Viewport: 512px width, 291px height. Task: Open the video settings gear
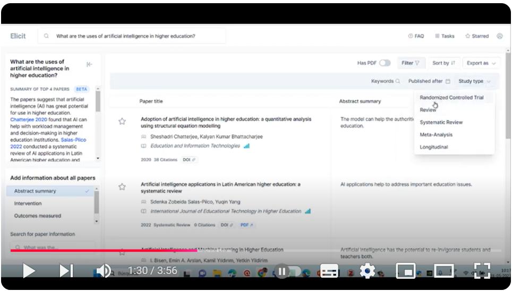click(x=368, y=271)
